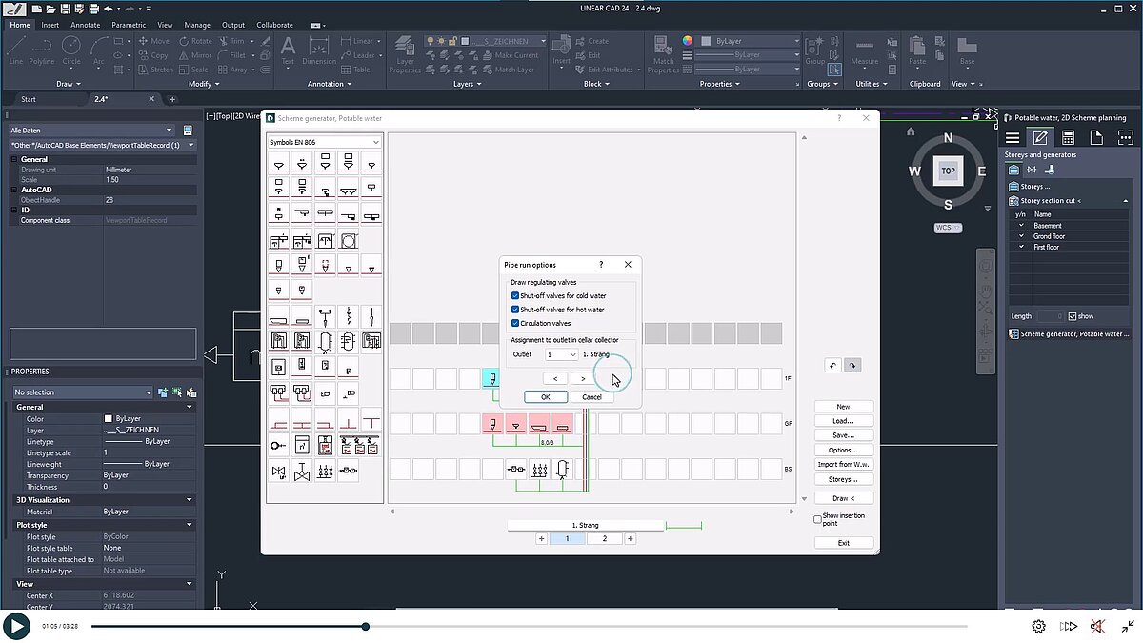Viewport: 1143px width, 643px height.
Task: Disable Circulation valves option
Action: (515, 323)
